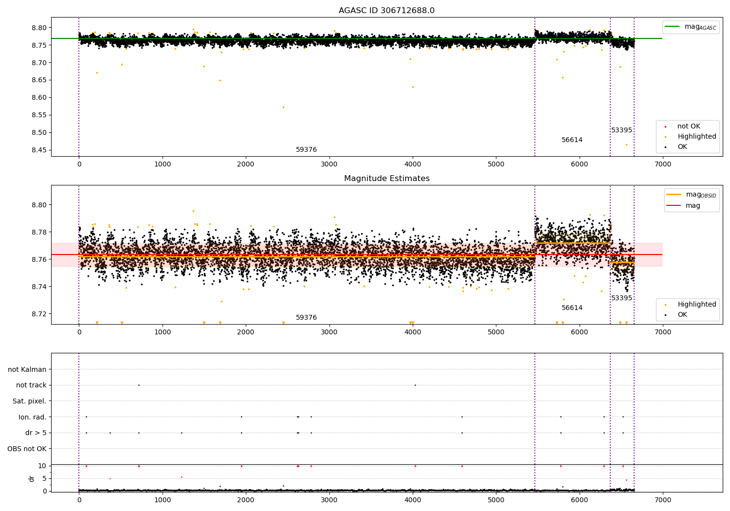
Task: Click the 8.76 y-axis tick label
Action: click(39, 259)
